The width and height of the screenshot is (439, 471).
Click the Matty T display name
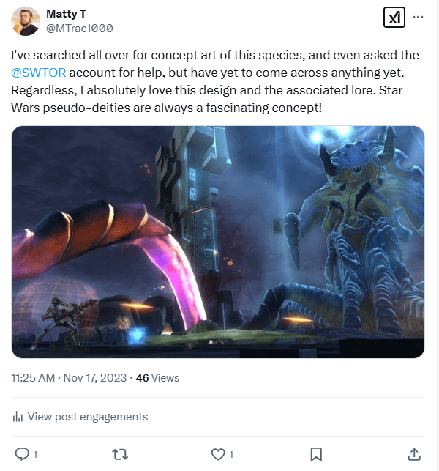tap(65, 15)
